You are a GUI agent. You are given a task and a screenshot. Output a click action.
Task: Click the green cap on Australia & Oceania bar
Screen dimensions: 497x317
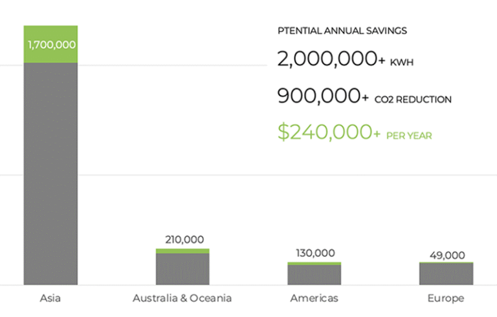click(182, 251)
